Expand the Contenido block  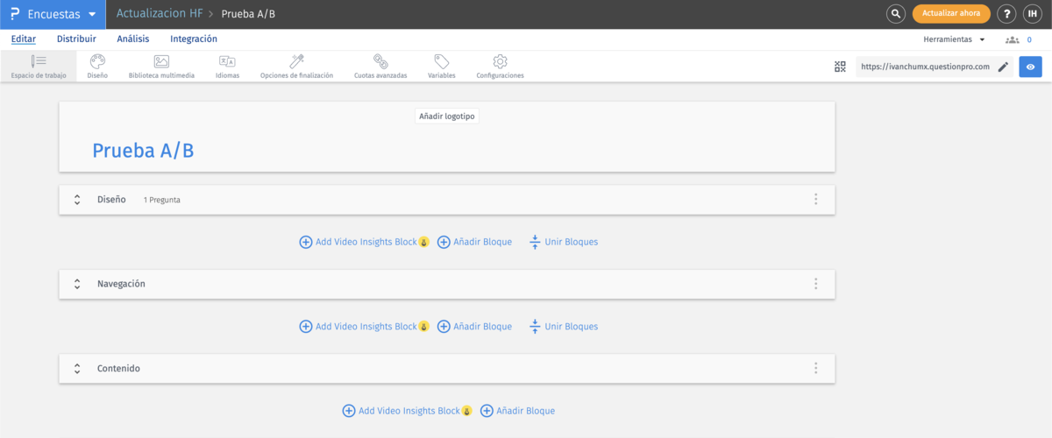coord(77,369)
